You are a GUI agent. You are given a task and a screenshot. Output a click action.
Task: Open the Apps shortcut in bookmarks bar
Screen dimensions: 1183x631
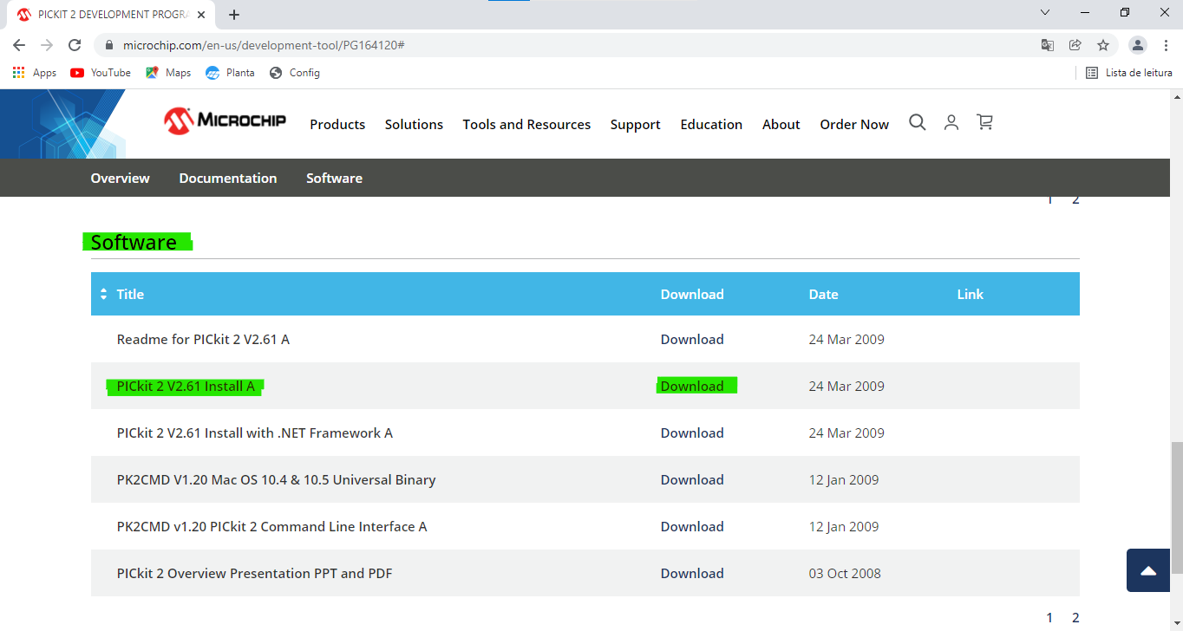(35, 73)
